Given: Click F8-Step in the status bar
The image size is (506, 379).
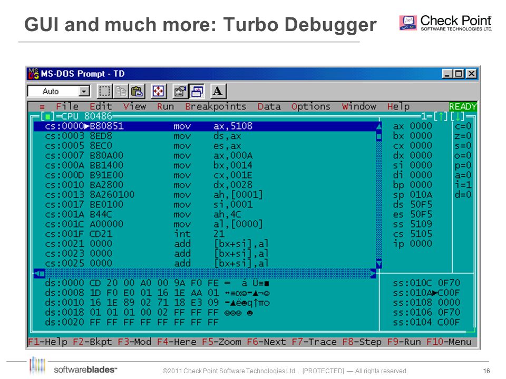Looking at the screenshot, I should (362, 342).
